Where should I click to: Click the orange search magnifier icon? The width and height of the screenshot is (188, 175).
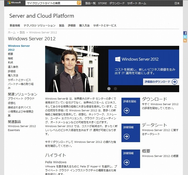coord(79,3)
